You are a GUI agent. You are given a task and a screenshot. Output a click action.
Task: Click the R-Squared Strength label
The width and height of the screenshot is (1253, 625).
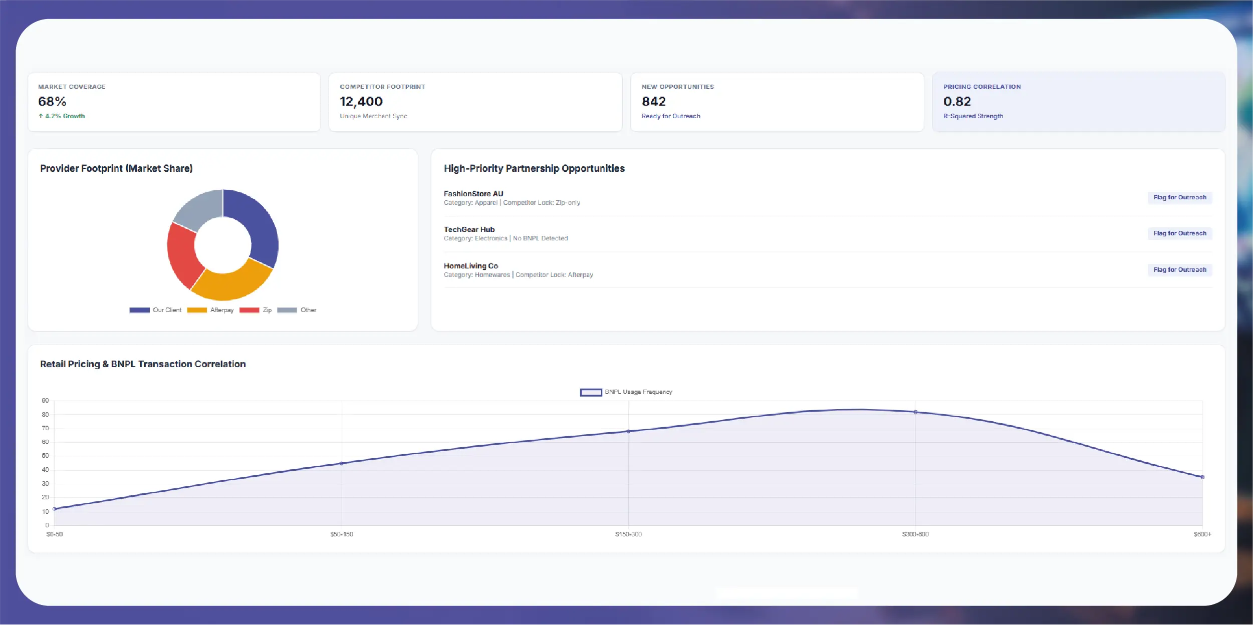pyautogui.click(x=973, y=116)
